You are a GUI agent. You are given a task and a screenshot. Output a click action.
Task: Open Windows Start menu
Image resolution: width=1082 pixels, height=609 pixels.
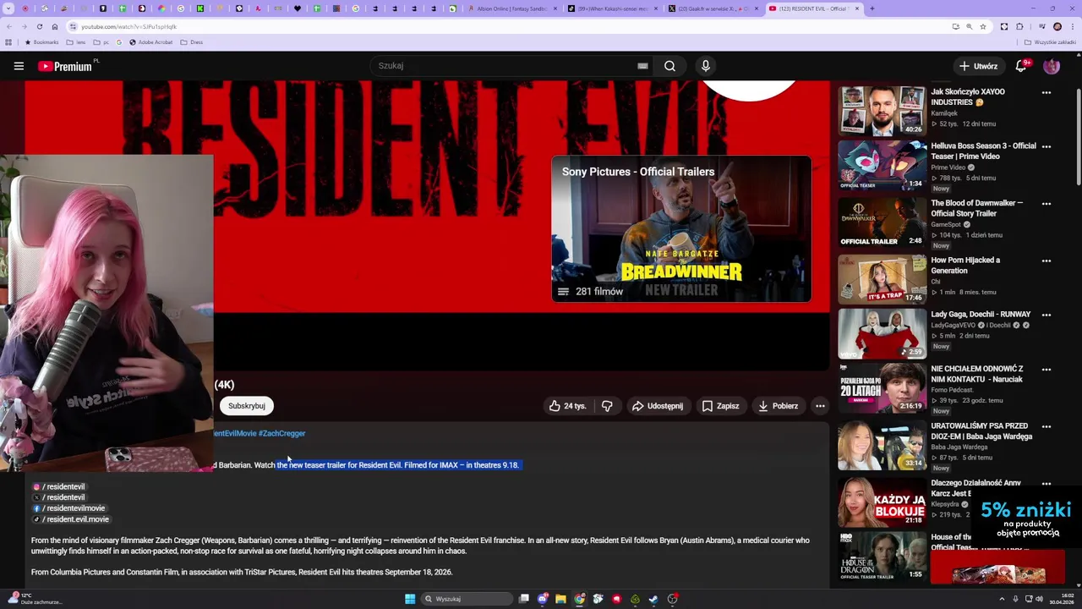pos(410,599)
